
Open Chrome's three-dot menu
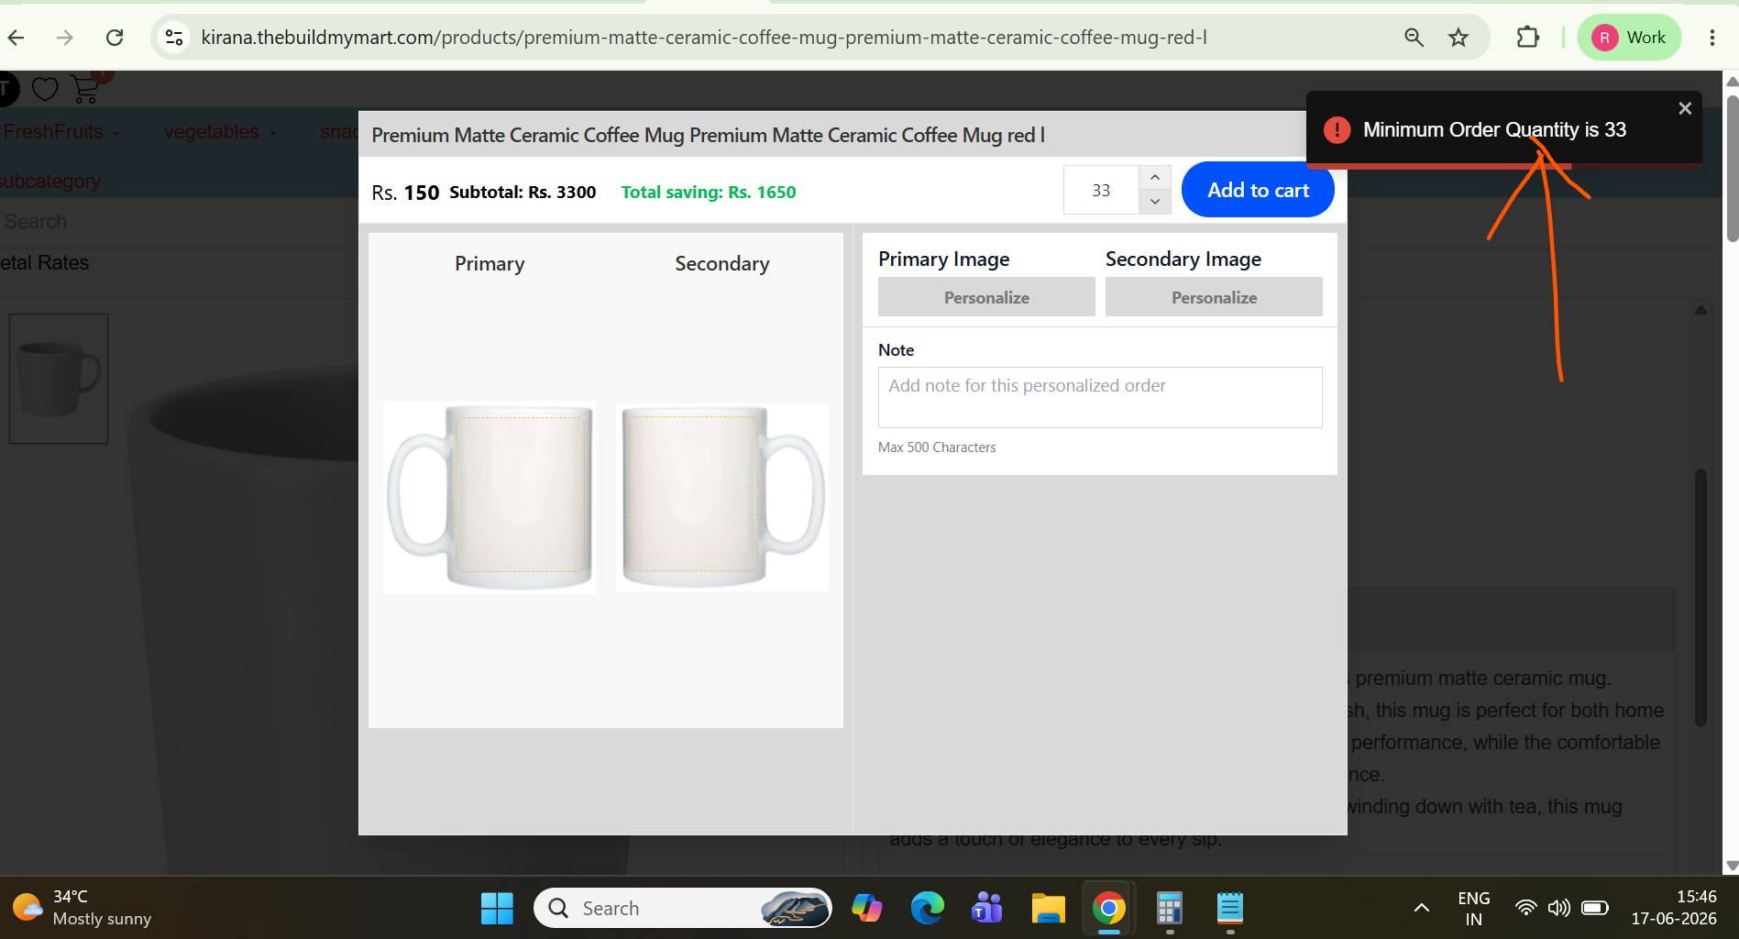(1711, 38)
